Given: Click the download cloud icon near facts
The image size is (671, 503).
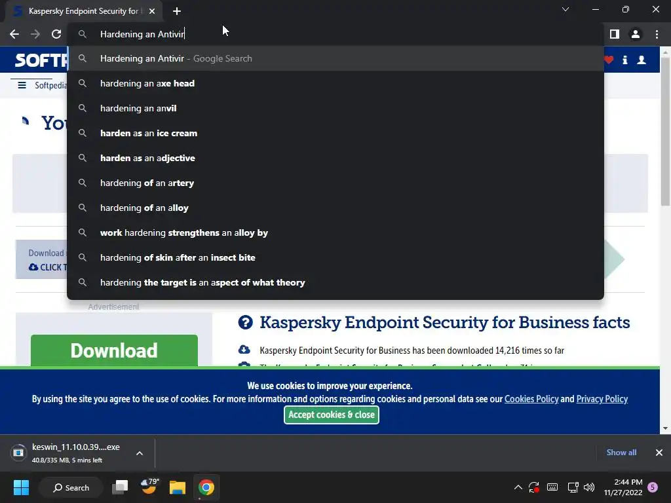Looking at the screenshot, I should click(x=244, y=350).
